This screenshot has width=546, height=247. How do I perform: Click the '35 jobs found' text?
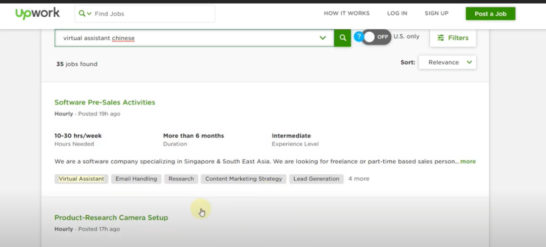point(77,64)
